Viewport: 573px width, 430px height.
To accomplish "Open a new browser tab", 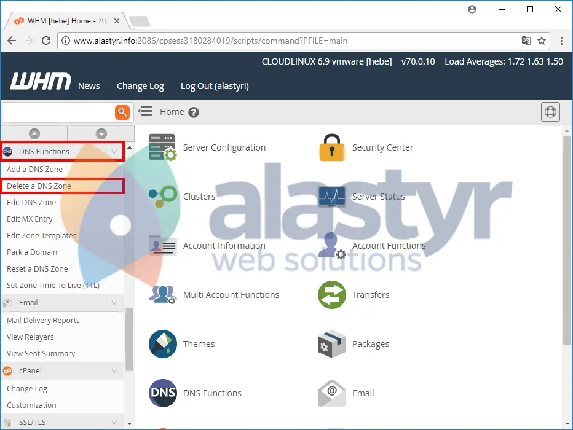I will tap(139, 21).
